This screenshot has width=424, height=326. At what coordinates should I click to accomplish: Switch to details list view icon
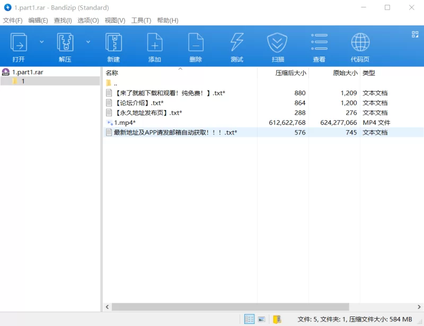(249, 319)
